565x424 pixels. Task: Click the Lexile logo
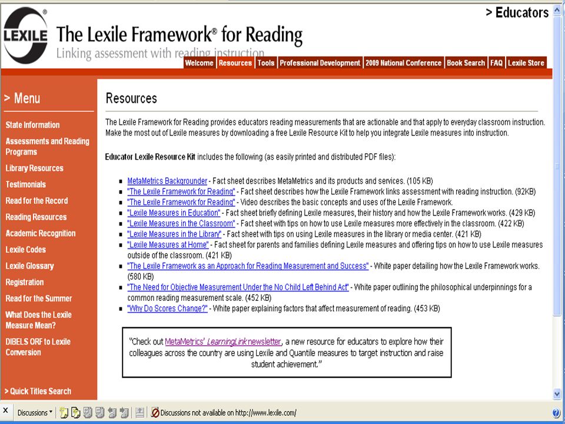[25, 35]
